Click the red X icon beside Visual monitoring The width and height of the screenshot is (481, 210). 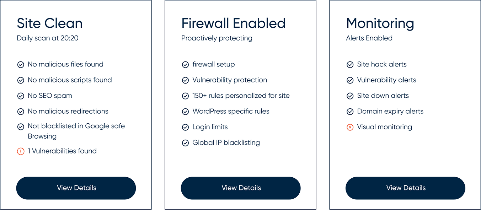(350, 127)
